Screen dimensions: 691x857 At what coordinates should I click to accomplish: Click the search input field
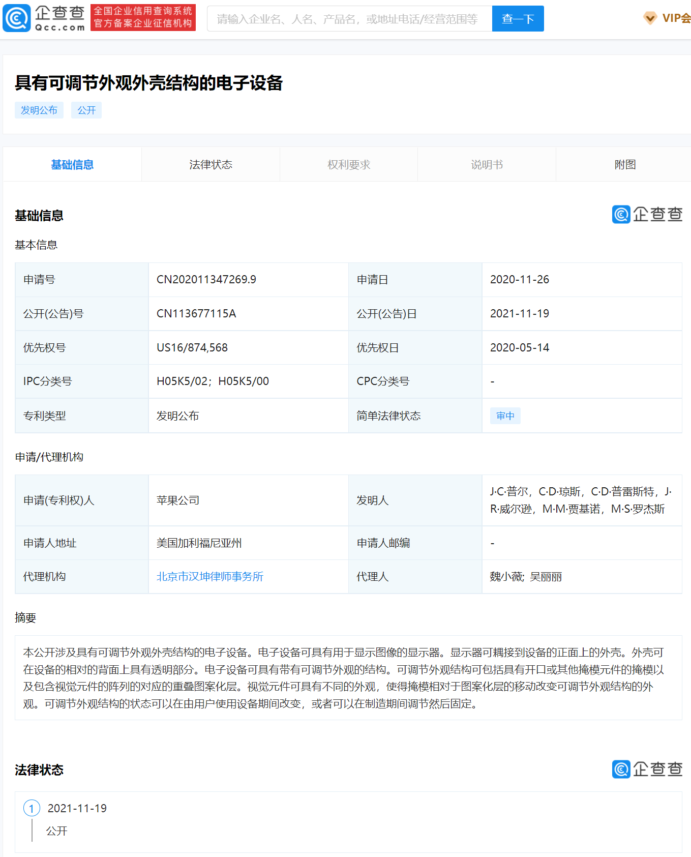click(x=350, y=19)
